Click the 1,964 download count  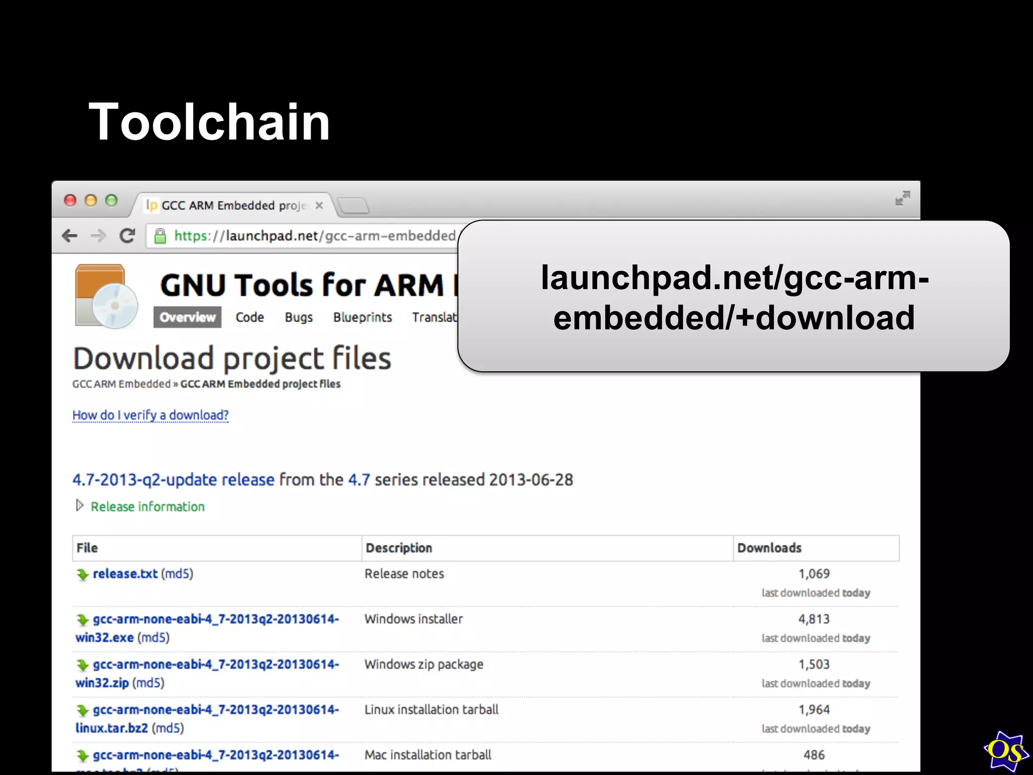point(814,710)
